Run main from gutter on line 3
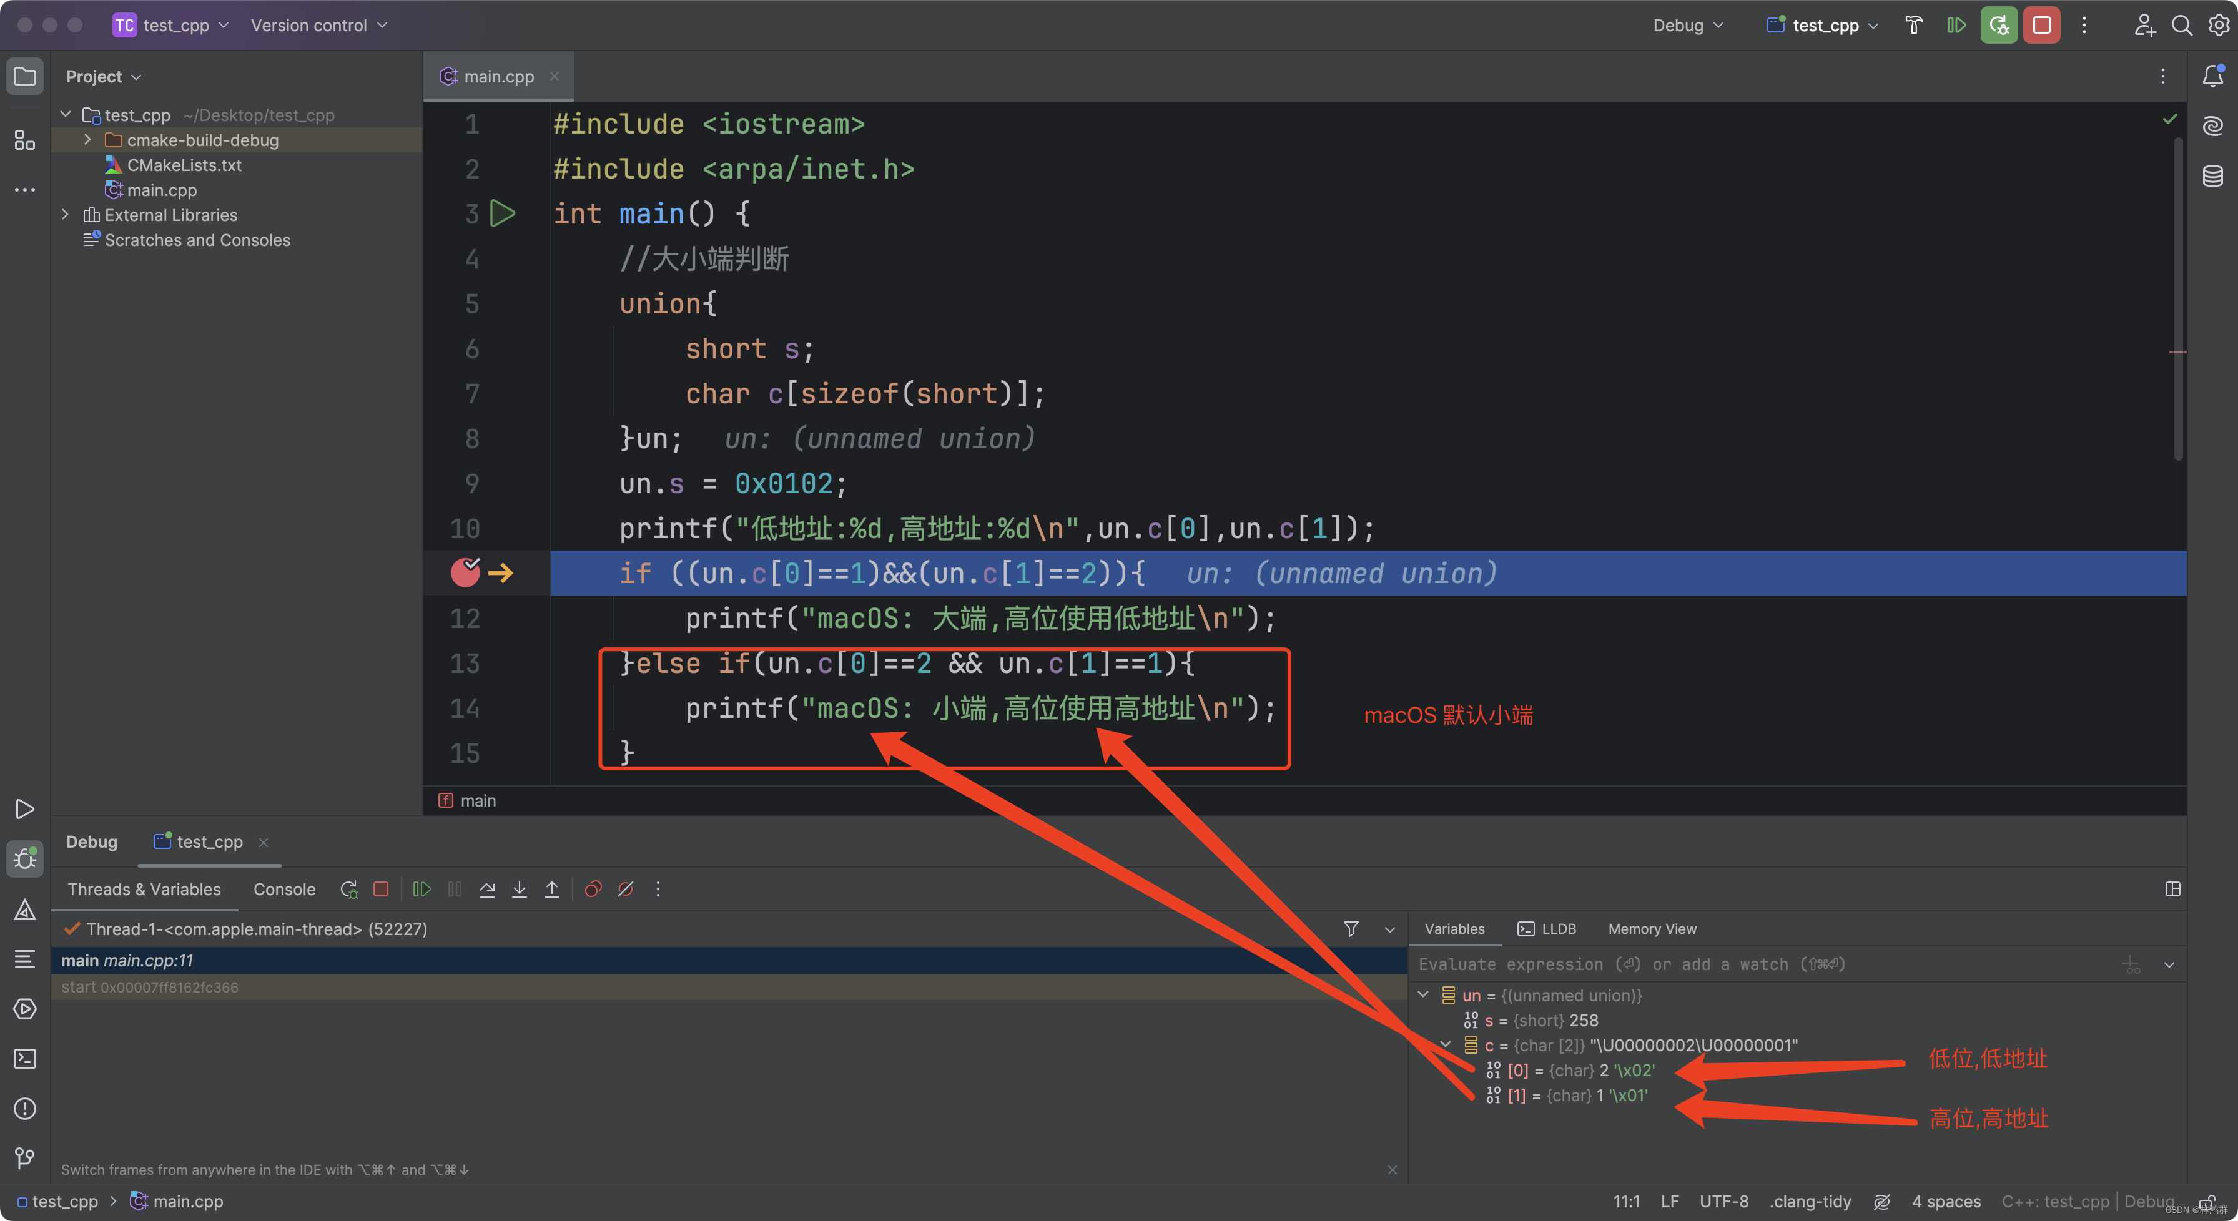 (503, 213)
